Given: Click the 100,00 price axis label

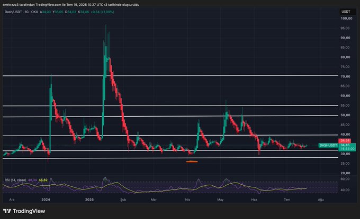Looking at the screenshot, I should pos(346,18).
